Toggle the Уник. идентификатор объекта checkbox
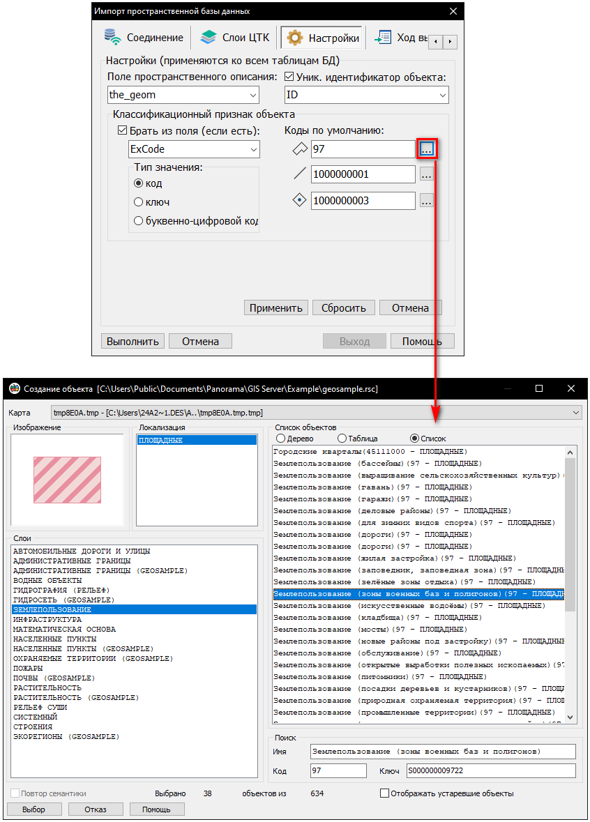 (289, 77)
